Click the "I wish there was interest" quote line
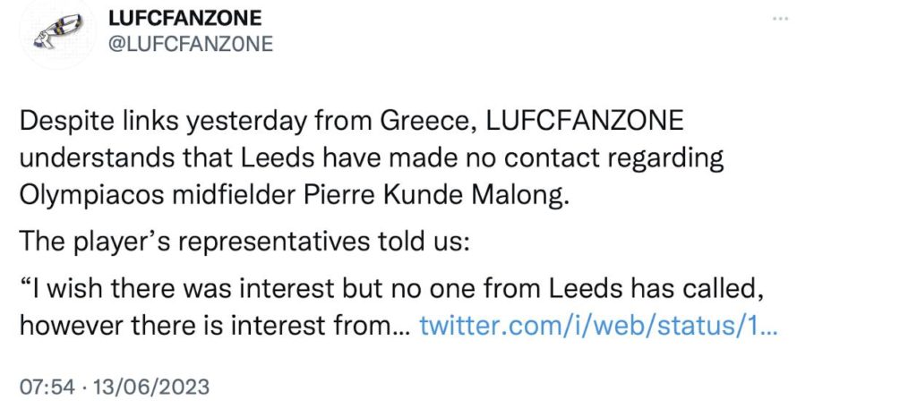The height and width of the screenshot is (417, 917). point(392,288)
